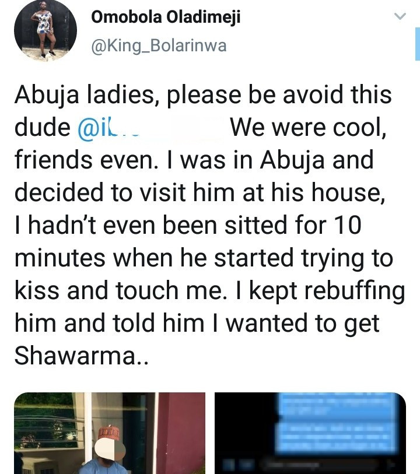Viewport: 420px width, 474px height.
Task: Click the line 'decided to visit him at his house,'
Action: pos(199,193)
